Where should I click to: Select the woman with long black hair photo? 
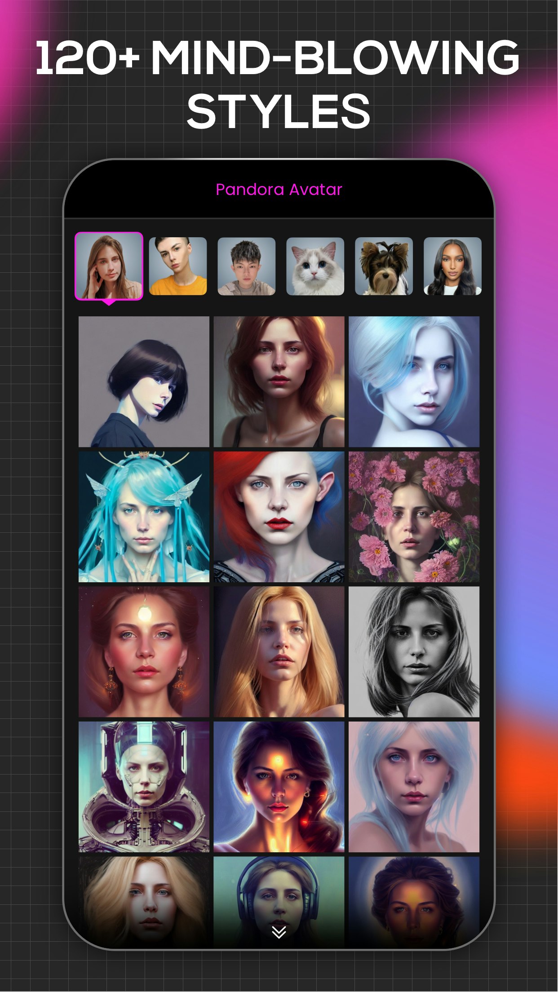453,266
